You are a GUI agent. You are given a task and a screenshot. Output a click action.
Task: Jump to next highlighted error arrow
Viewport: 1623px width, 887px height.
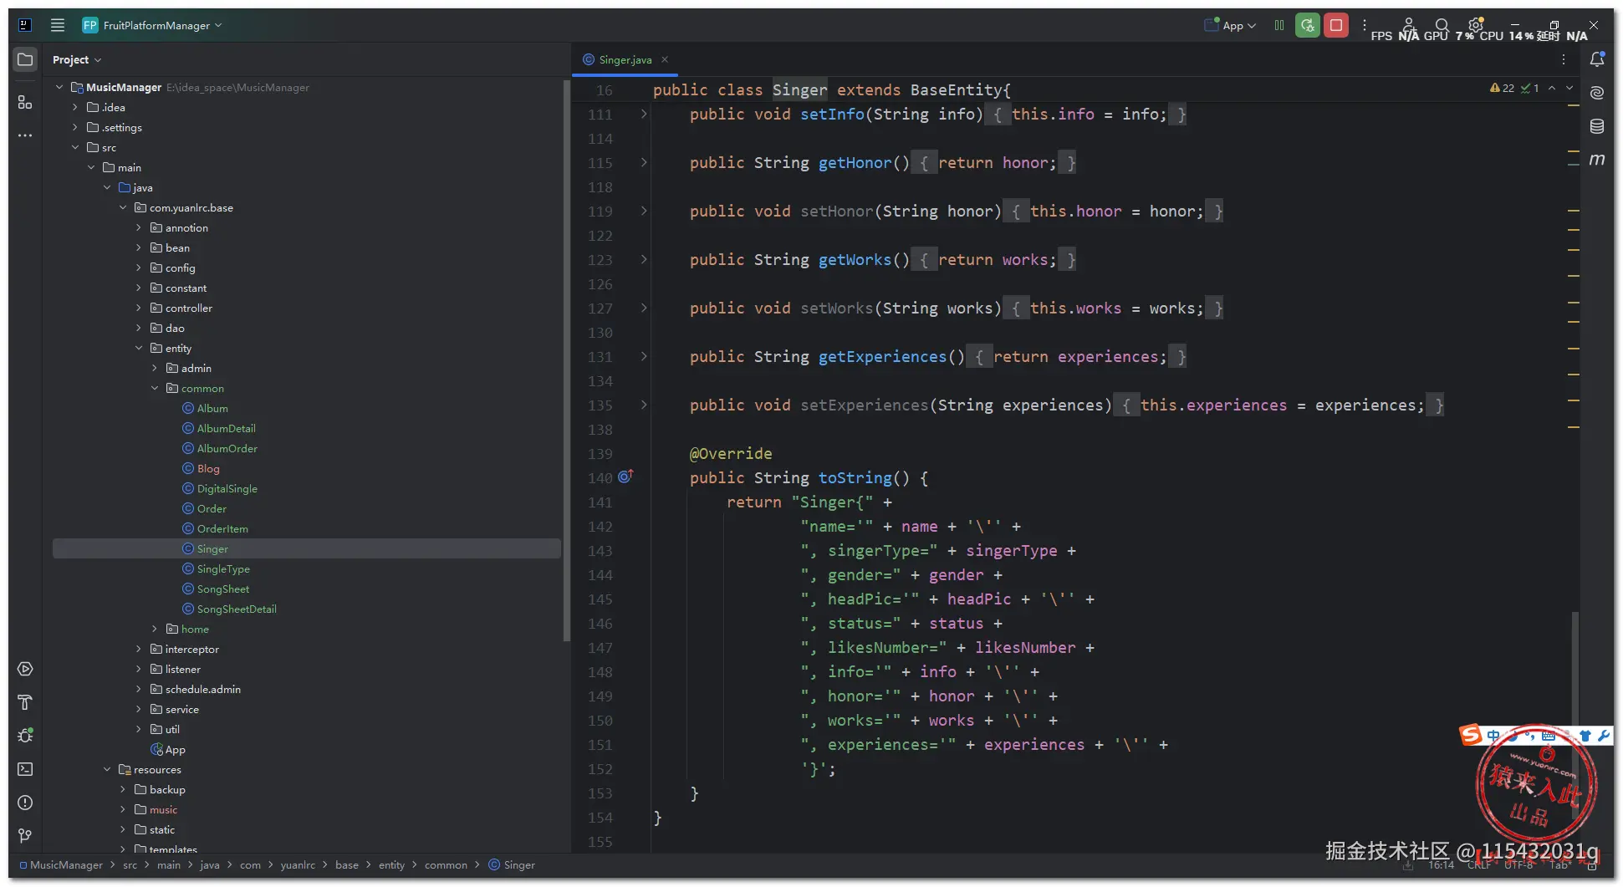point(1569,88)
